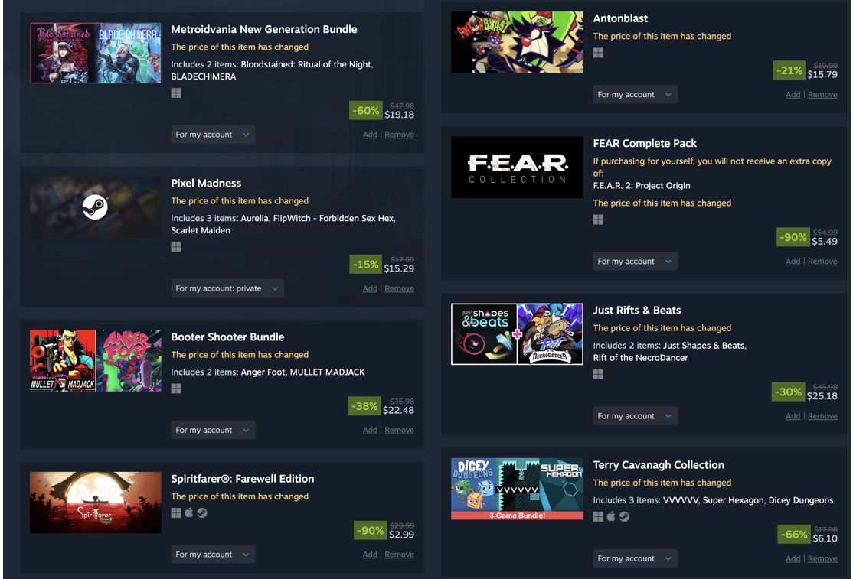Open the Antonblast game thumbnail
Screen dimensions: 853x579
[x=517, y=42]
